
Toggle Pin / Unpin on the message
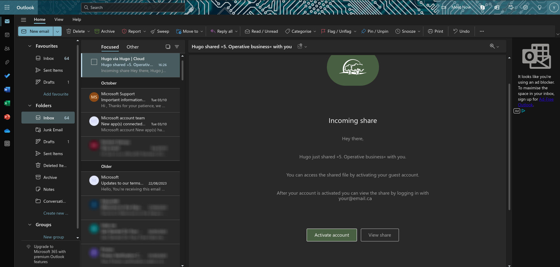(x=375, y=31)
